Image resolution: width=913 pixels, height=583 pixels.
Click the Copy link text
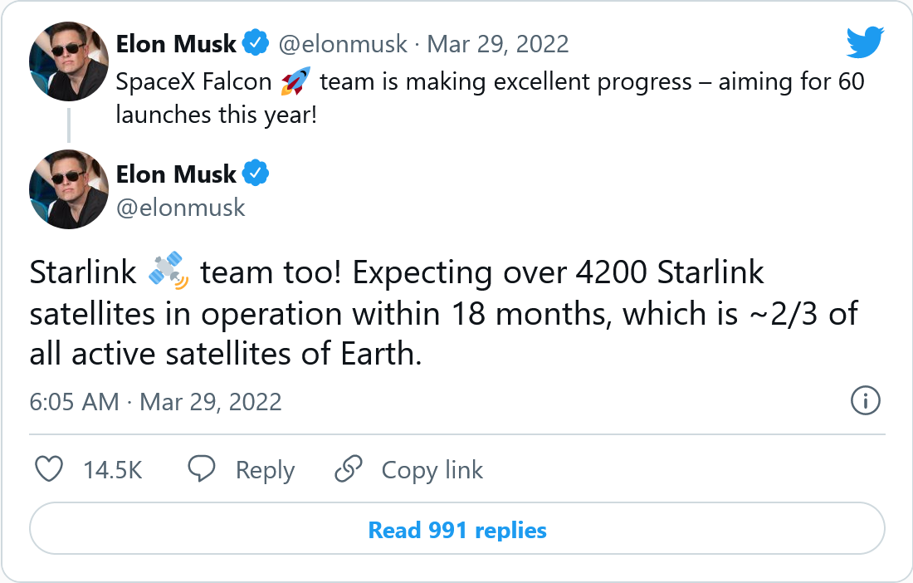(432, 470)
